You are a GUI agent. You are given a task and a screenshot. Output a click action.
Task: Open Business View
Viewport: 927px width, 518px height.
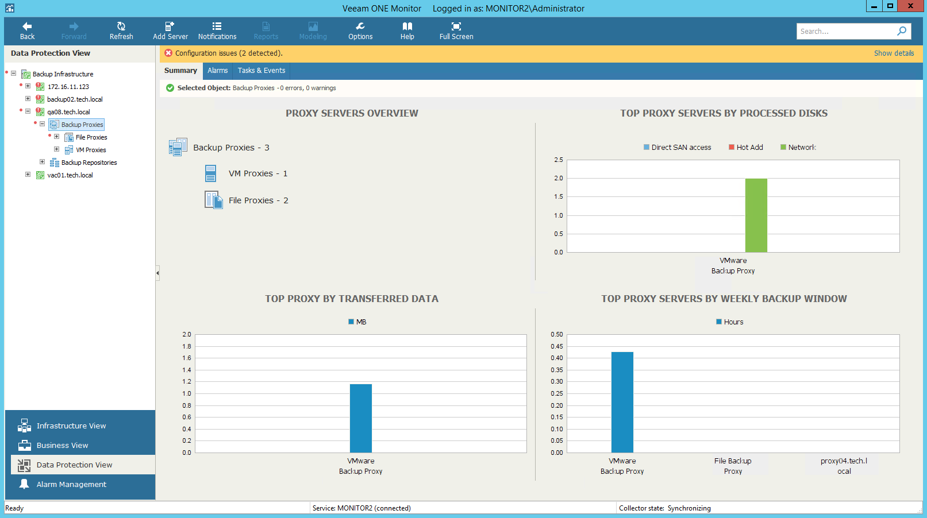tap(80, 445)
